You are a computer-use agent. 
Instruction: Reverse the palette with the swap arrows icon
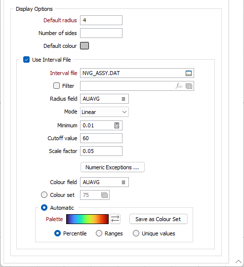click(x=115, y=219)
